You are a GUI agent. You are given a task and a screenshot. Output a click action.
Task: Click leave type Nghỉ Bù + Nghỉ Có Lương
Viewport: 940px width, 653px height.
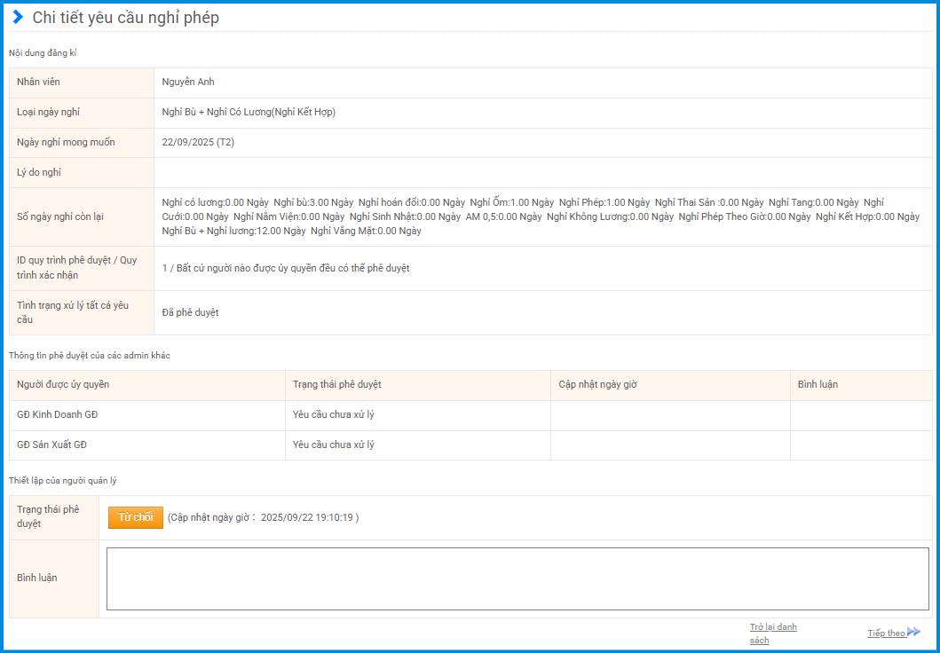pyautogui.click(x=249, y=113)
